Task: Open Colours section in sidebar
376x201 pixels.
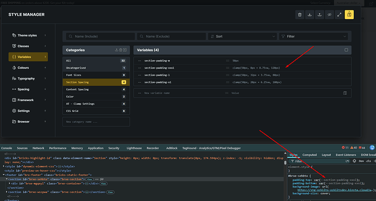Action: click(x=28, y=68)
